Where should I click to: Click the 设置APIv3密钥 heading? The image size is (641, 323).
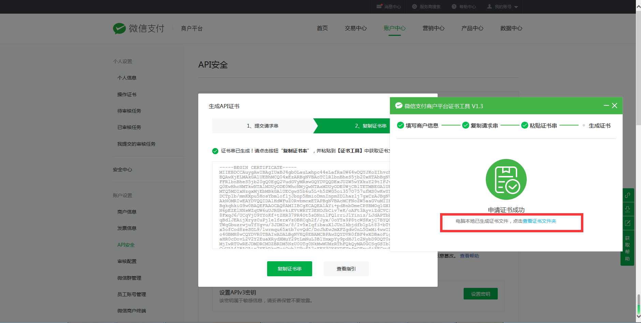(238, 293)
